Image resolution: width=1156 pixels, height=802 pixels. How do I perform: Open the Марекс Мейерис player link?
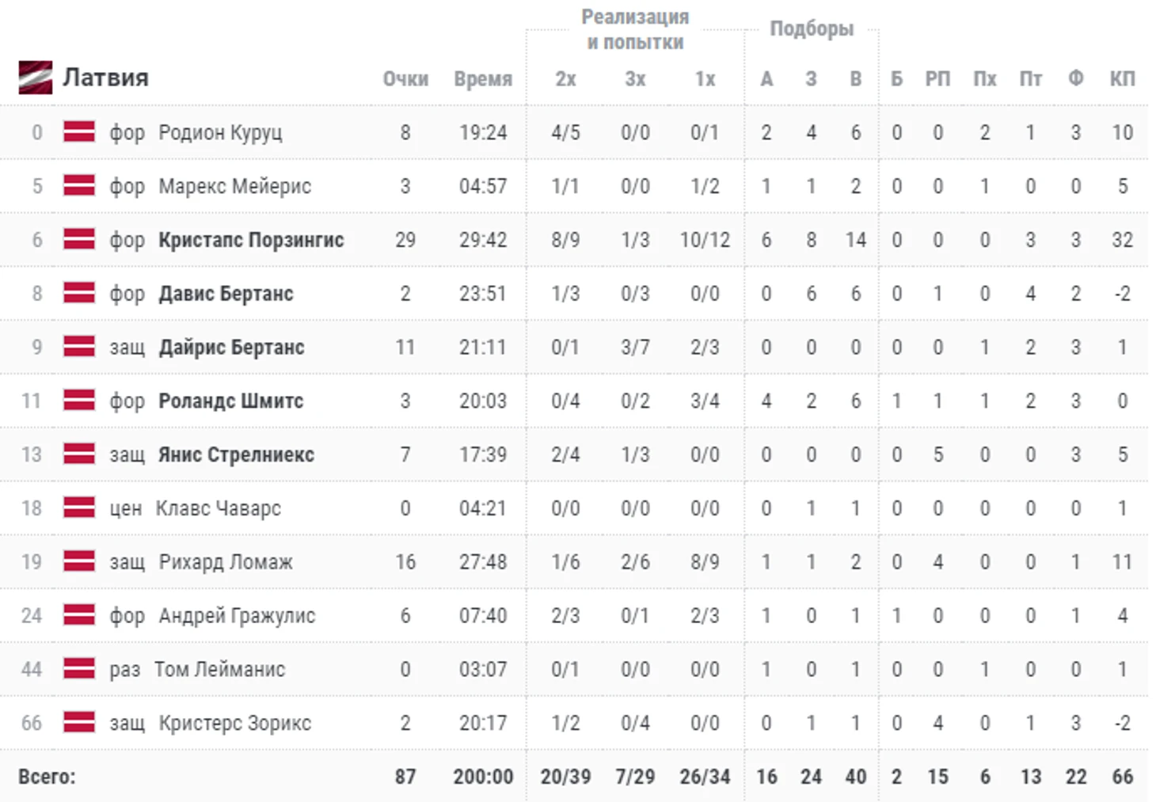pos(234,186)
